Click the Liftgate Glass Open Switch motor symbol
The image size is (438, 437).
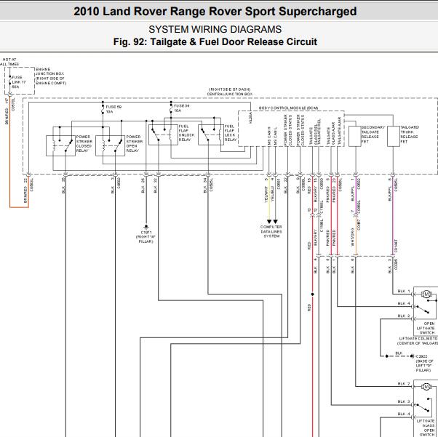point(426,387)
